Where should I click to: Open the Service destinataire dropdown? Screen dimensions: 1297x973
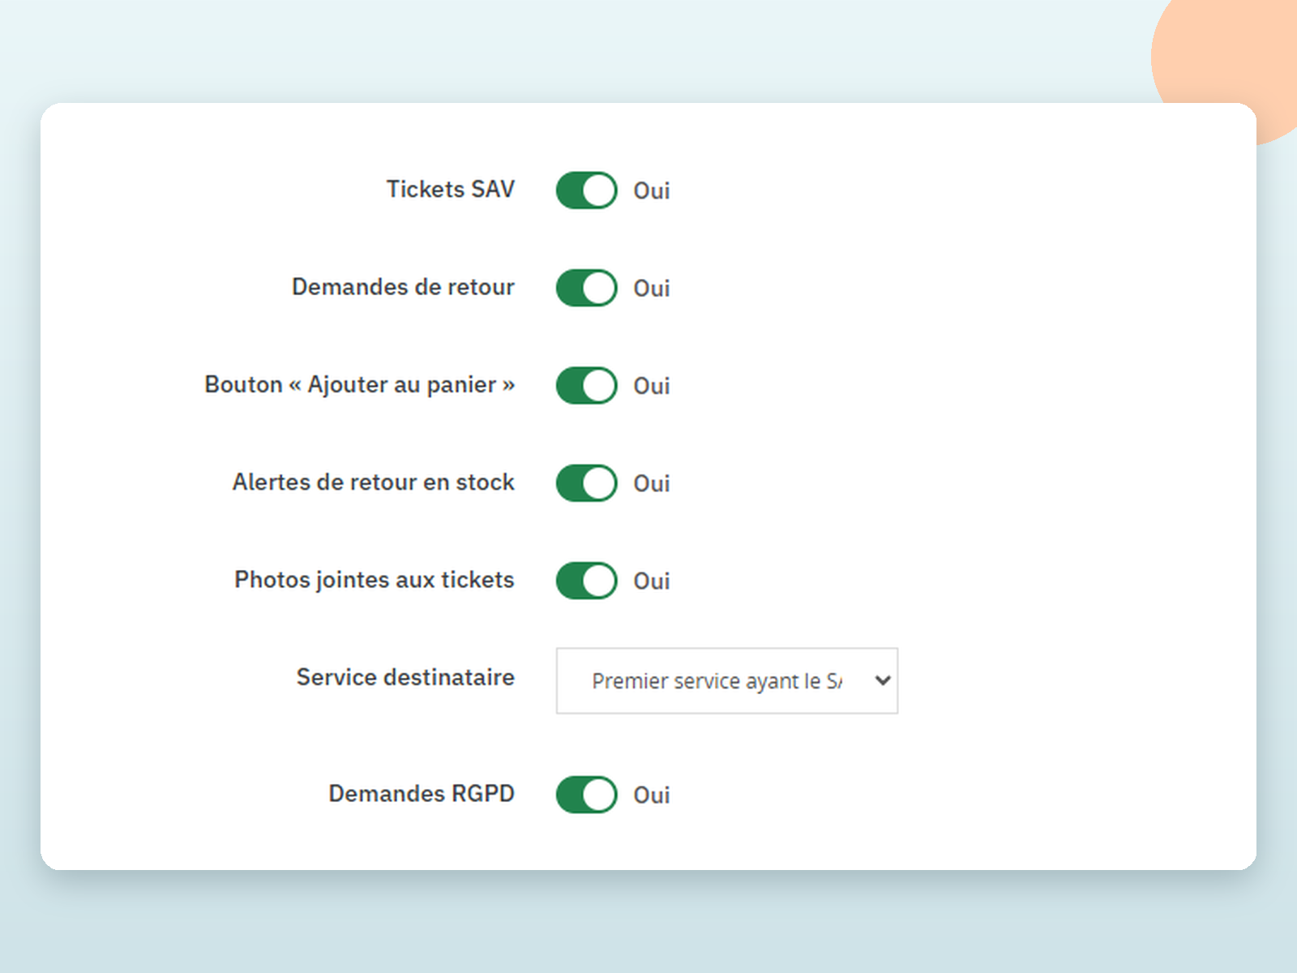tap(727, 681)
